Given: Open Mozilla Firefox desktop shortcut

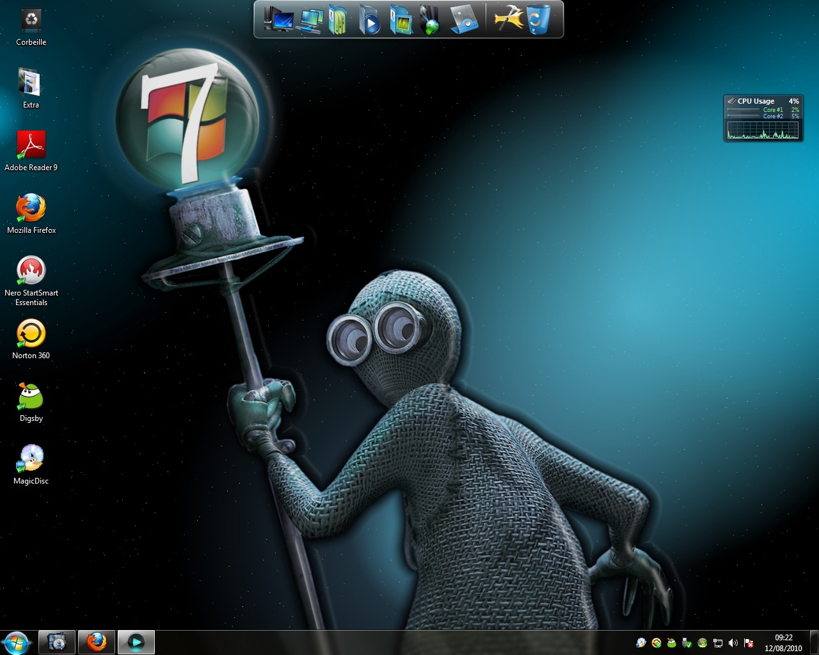Looking at the screenshot, I should [x=31, y=209].
